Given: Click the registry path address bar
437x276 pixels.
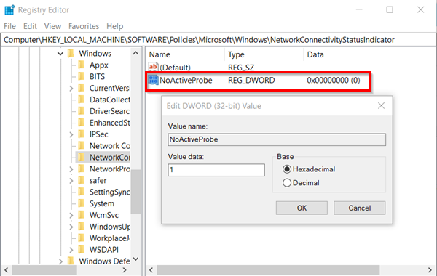Looking at the screenshot, I should click(219, 40).
